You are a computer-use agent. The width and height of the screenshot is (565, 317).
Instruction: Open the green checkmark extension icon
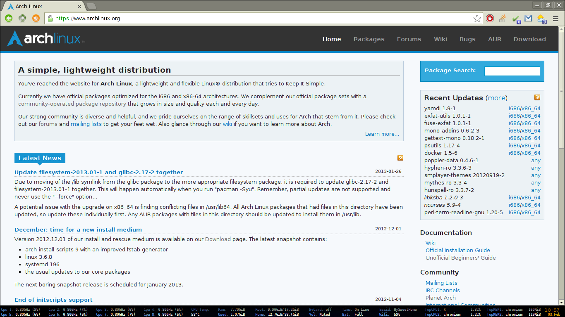[516, 19]
